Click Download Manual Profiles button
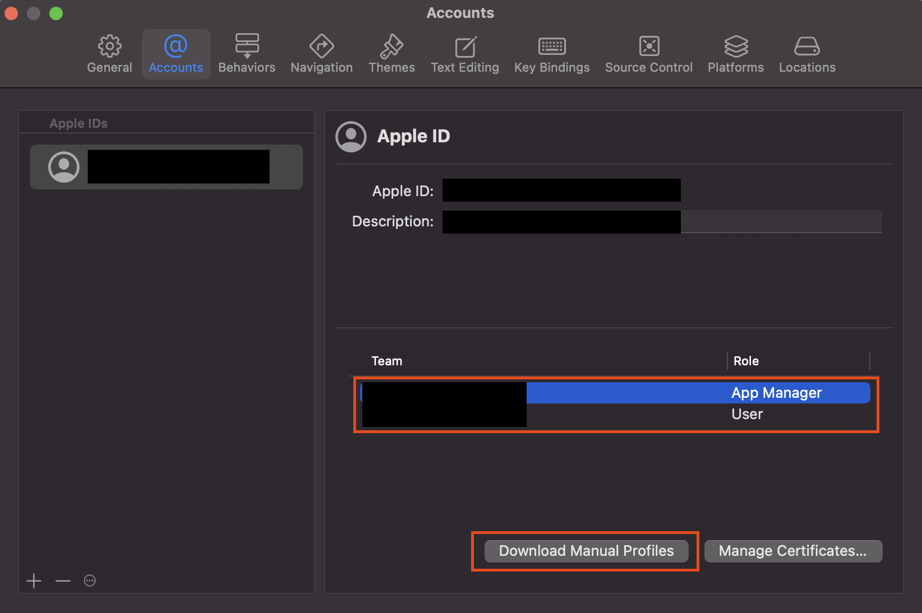The height and width of the screenshot is (613, 922). pyautogui.click(x=586, y=551)
